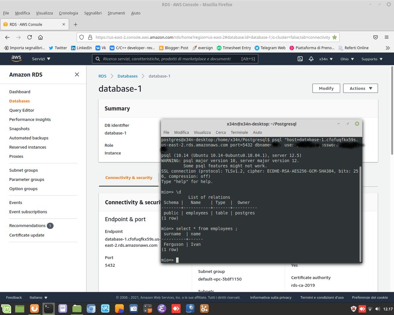The image size is (394, 315).
Task: Open the Italiano language selector
Action: point(38,297)
